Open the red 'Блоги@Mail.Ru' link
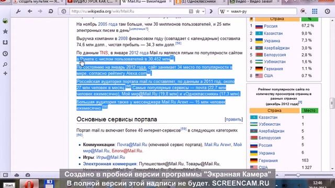The width and height of the screenshot is (335, 188). click(127, 151)
